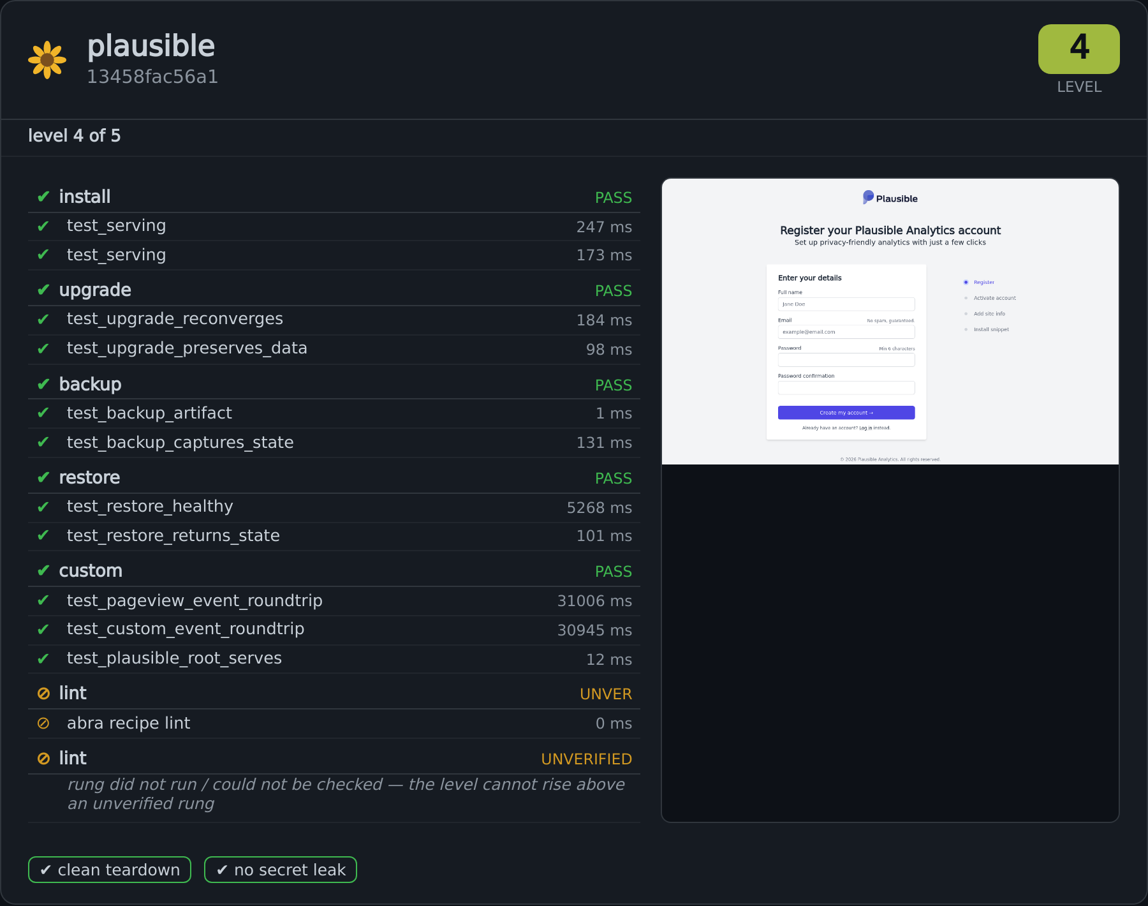Click the checkmark beside test_pageview_event_roundtrip

pos(43,600)
